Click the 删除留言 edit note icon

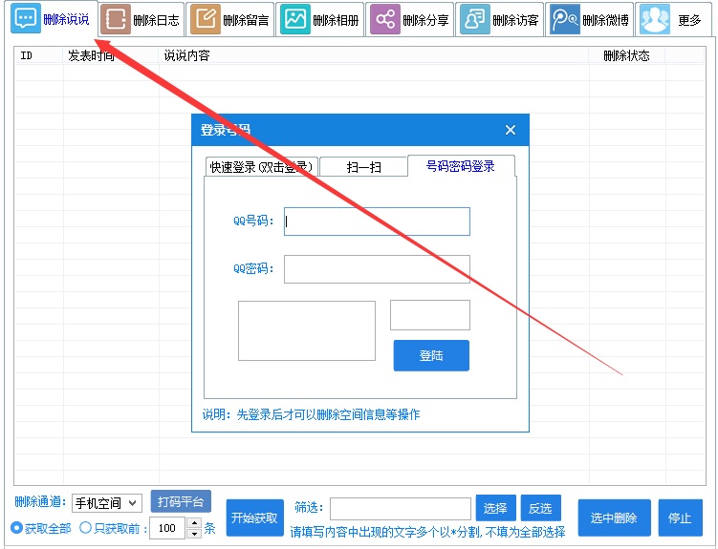pyautogui.click(x=206, y=19)
